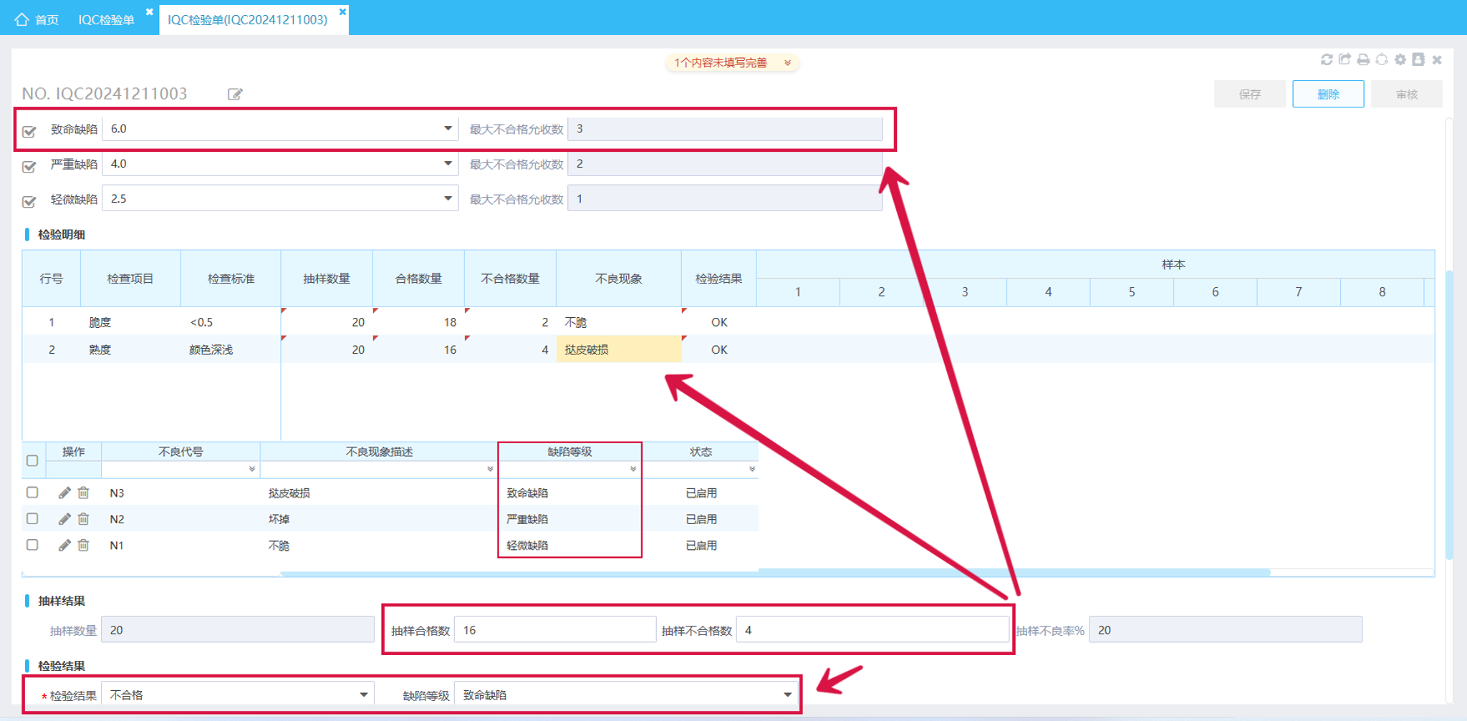Click the highlighted 挞皮破损 cell in row 2
This screenshot has width=1467, height=721.
(x=619, y=349)
